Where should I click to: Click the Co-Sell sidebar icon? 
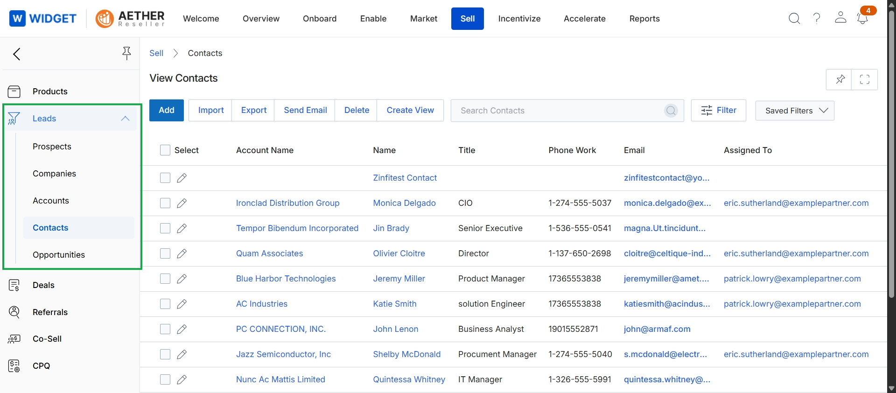point(14,339)
